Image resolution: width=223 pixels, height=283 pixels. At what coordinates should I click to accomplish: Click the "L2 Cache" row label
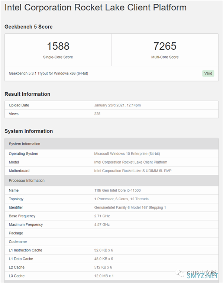pos(17,267)
